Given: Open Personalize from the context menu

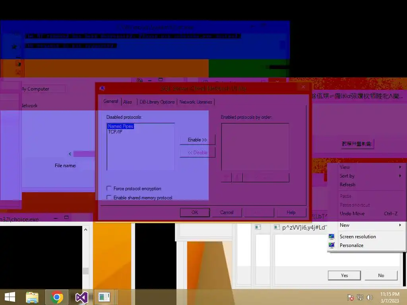Looking at the screenshot, I should tap(351, 245).
